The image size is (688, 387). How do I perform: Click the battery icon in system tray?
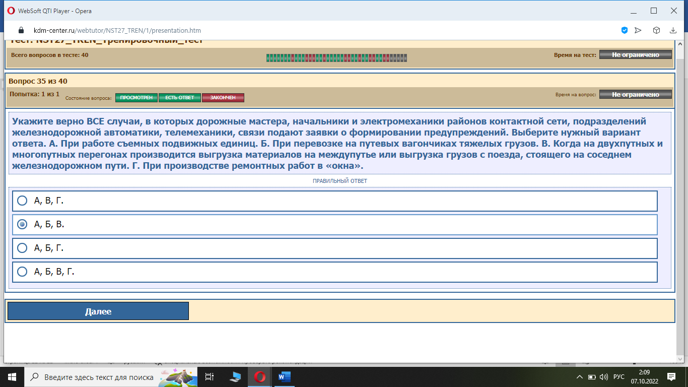pyautogui.click(x=592, y=377)
